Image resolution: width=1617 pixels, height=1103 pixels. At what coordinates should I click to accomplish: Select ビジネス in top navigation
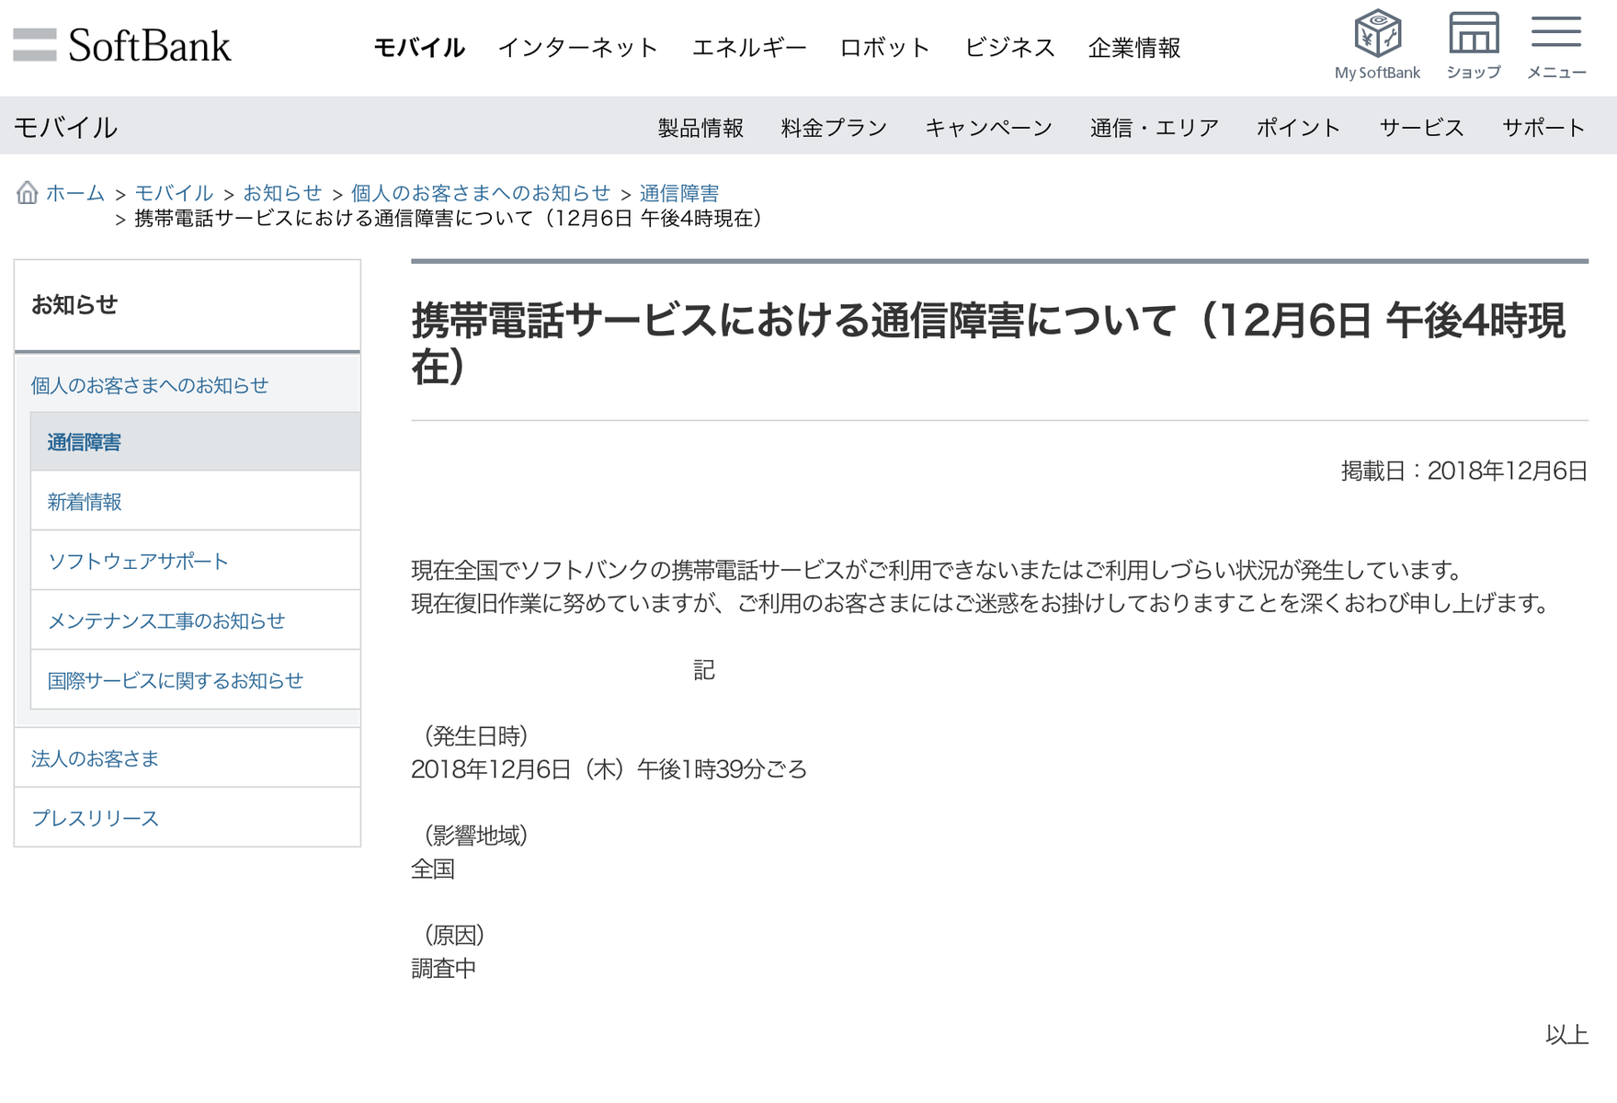tap(1009, 48)
